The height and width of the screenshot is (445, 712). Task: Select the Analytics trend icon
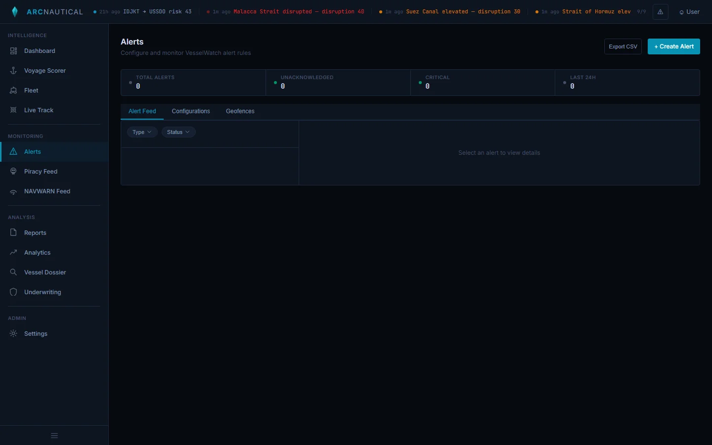[x=13, y=253]
